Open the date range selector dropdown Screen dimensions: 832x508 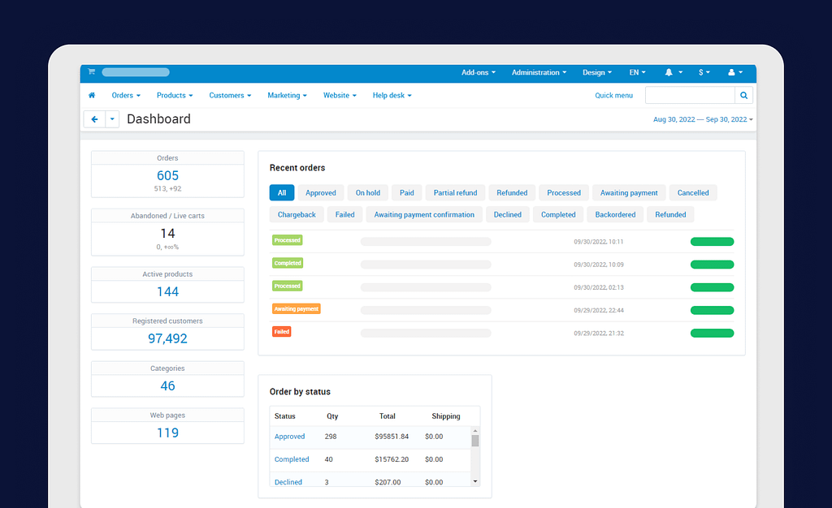(703, 119)
